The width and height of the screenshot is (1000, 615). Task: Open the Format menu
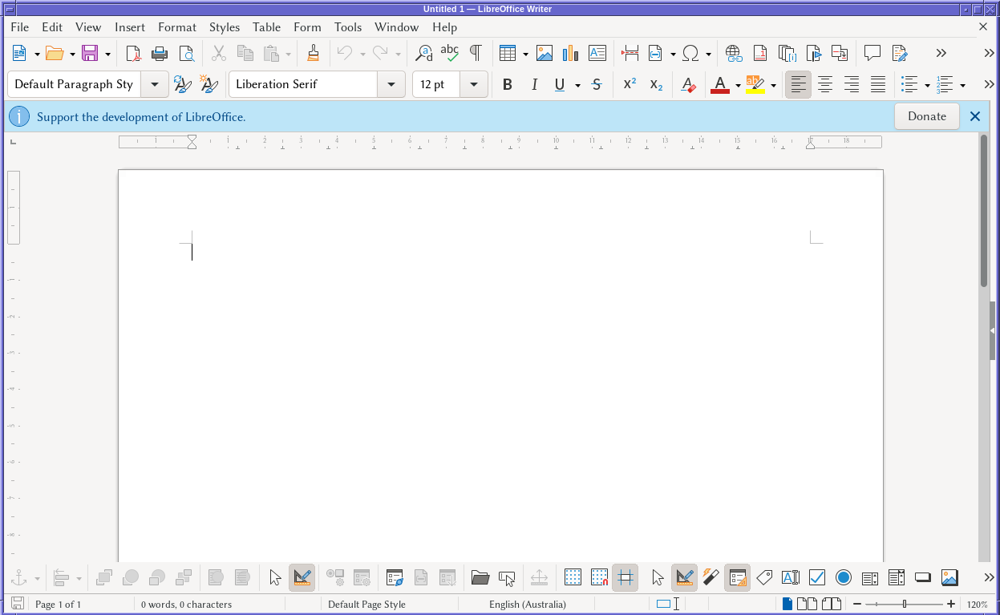coord(176,27)
